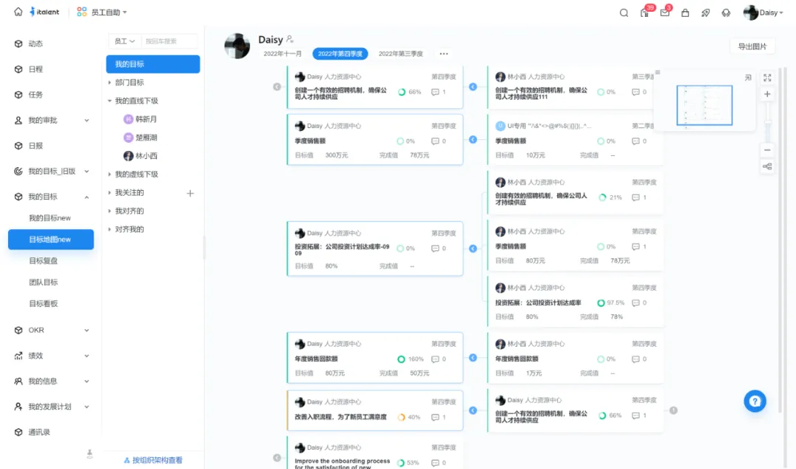Click the search magnifier icon in header

pos(624,13)
